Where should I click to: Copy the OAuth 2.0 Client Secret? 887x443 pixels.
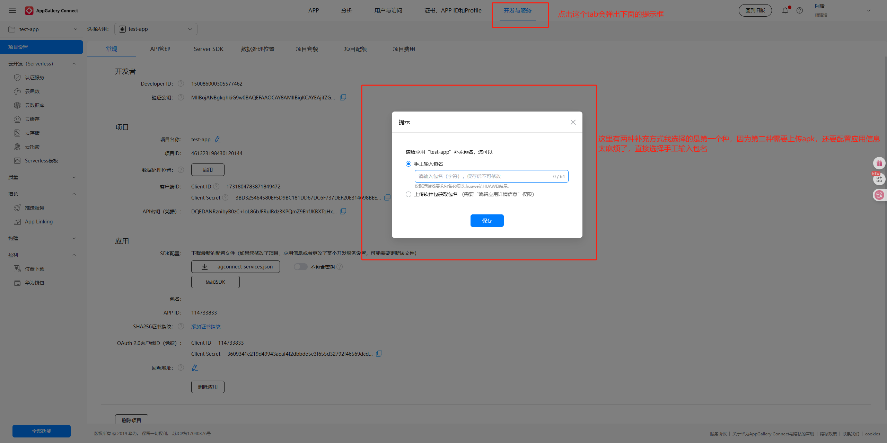click(x=379, y=354)
